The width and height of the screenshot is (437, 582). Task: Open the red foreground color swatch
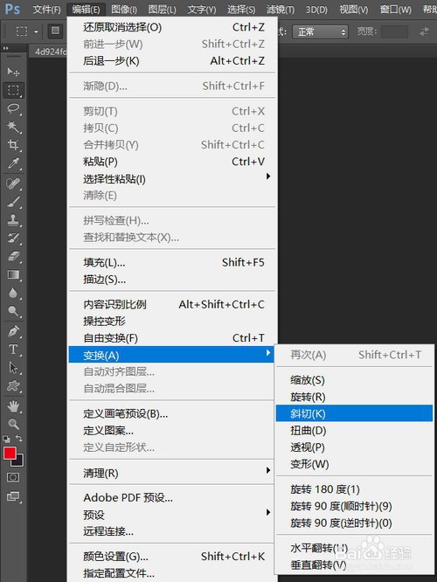[x=10, y=453]
